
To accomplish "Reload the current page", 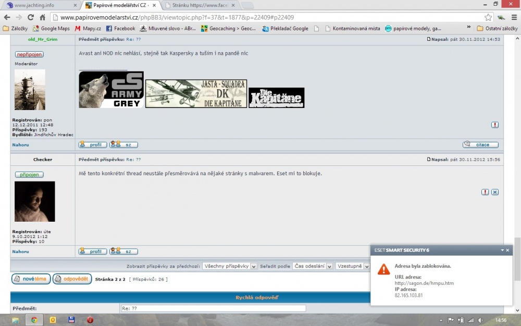I will [31, 17].
